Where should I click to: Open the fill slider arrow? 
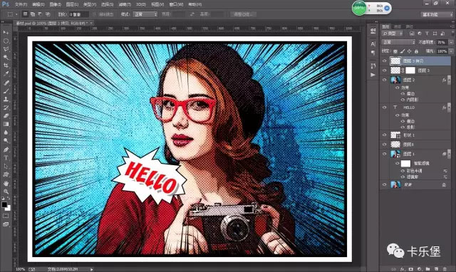coord(451,51)
